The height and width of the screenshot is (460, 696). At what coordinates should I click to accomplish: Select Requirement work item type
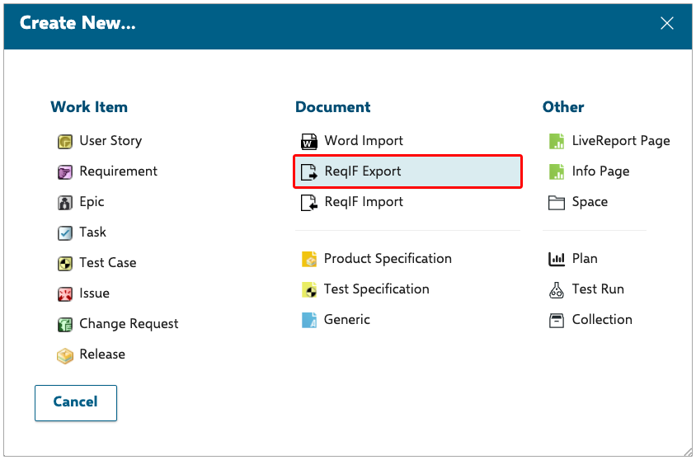[118, 171]
